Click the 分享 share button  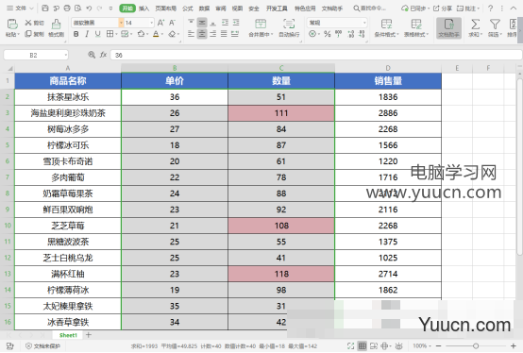tap(443, 8)
